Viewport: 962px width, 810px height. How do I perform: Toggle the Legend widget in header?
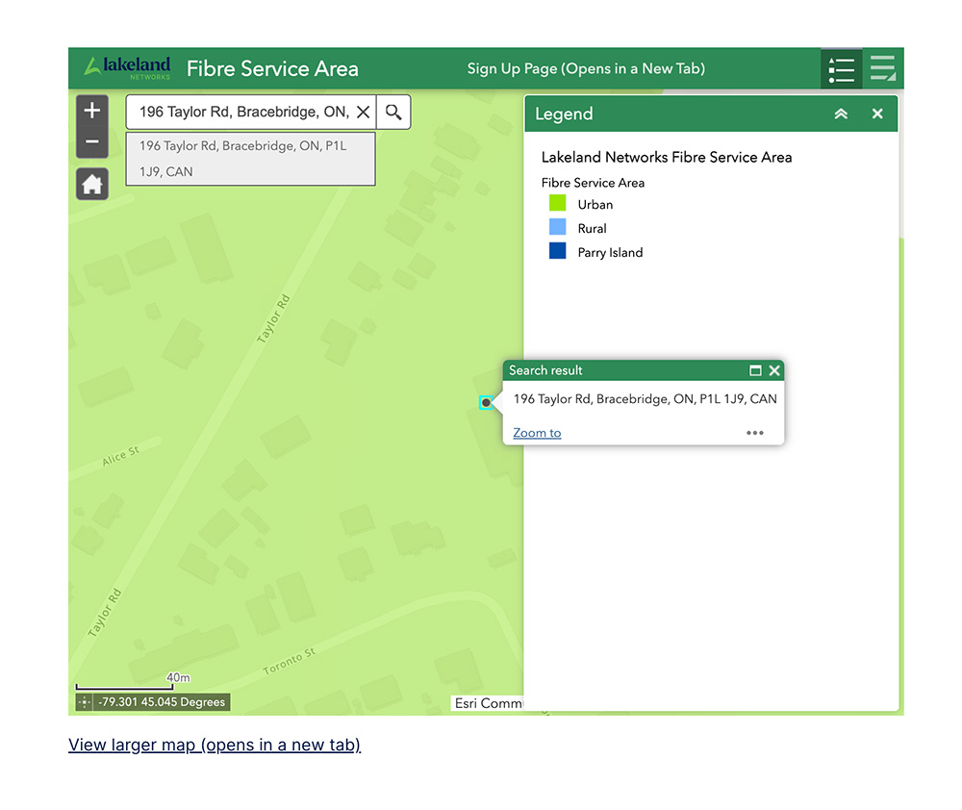click(841, 69)
